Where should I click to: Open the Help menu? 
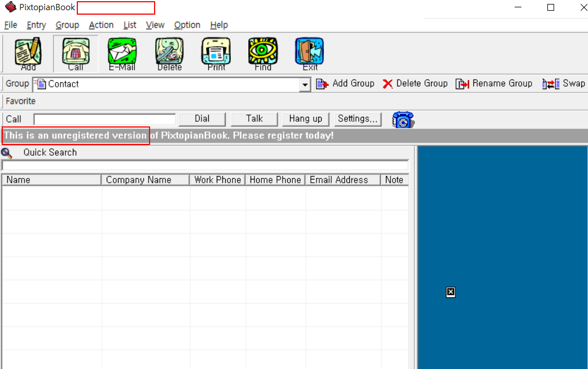pos(219,25)
